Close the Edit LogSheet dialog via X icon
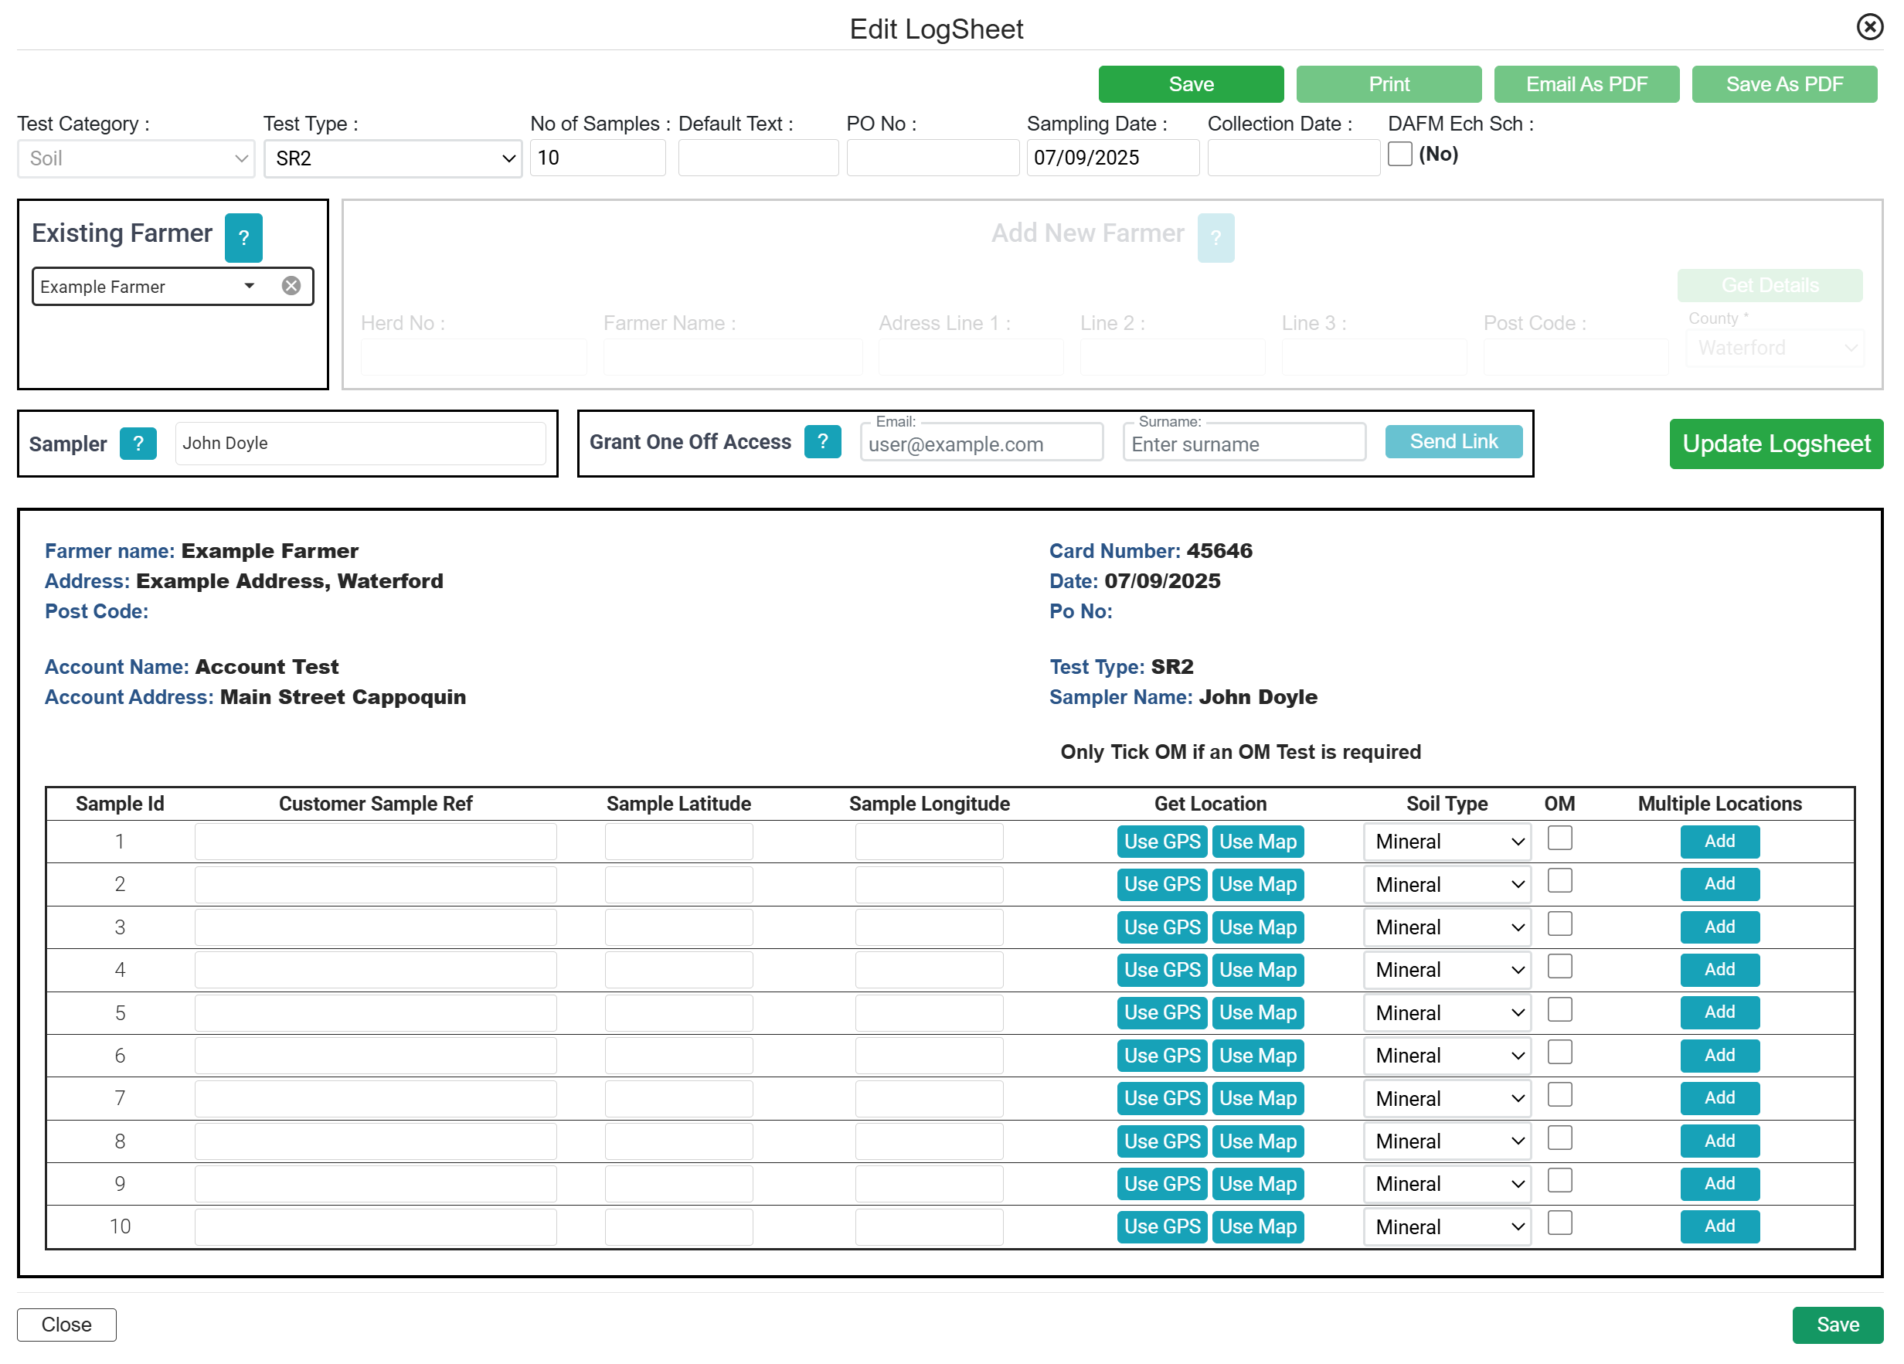 tap(1868, 27)
